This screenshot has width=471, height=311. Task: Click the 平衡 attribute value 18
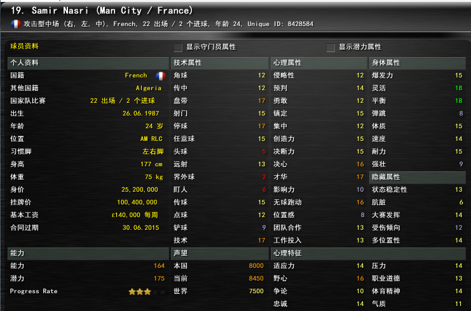459,101
